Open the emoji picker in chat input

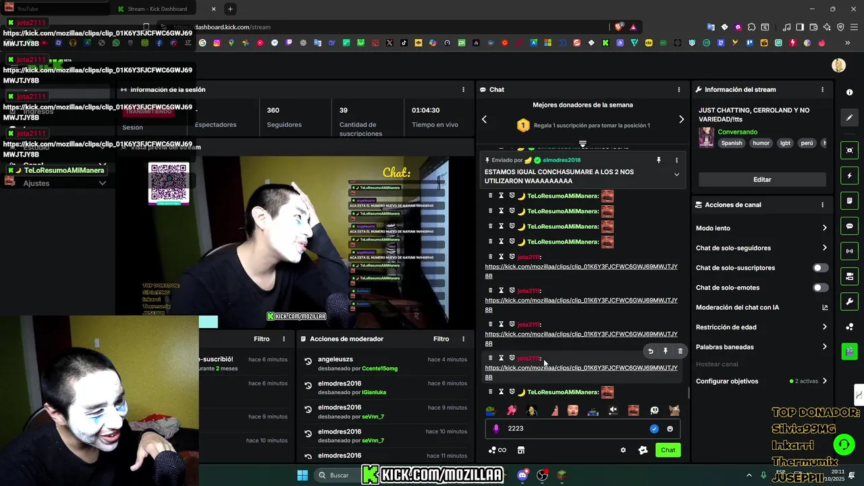[x=670, y=429]
